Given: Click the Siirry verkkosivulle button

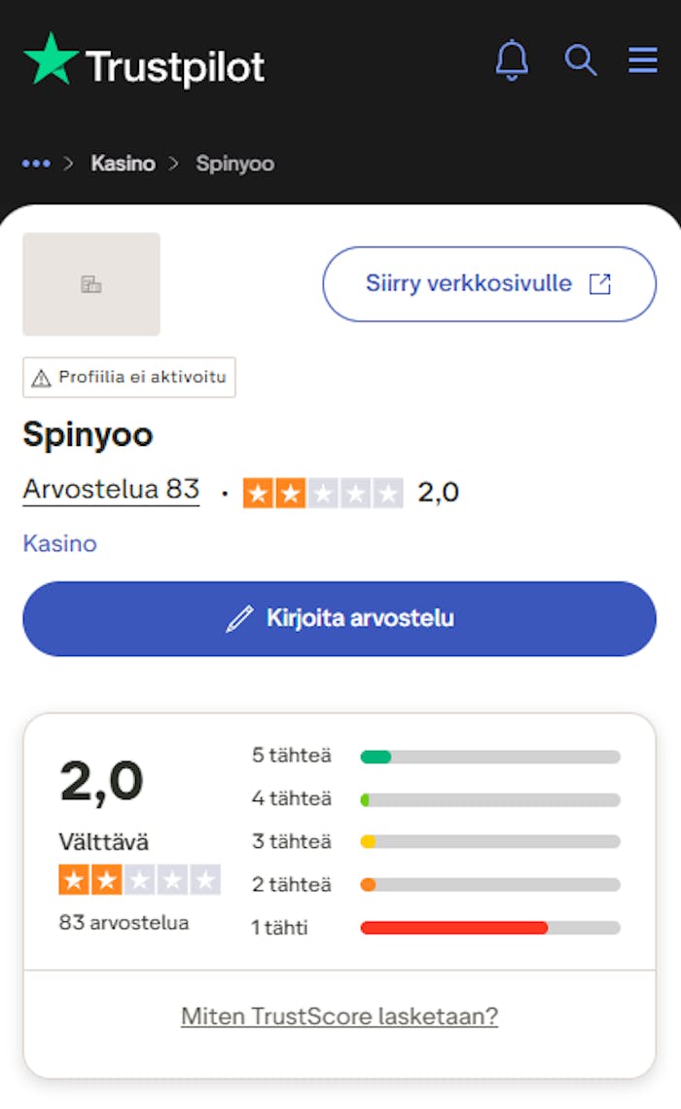Looking at the screenshot, I should pos(488,283).
